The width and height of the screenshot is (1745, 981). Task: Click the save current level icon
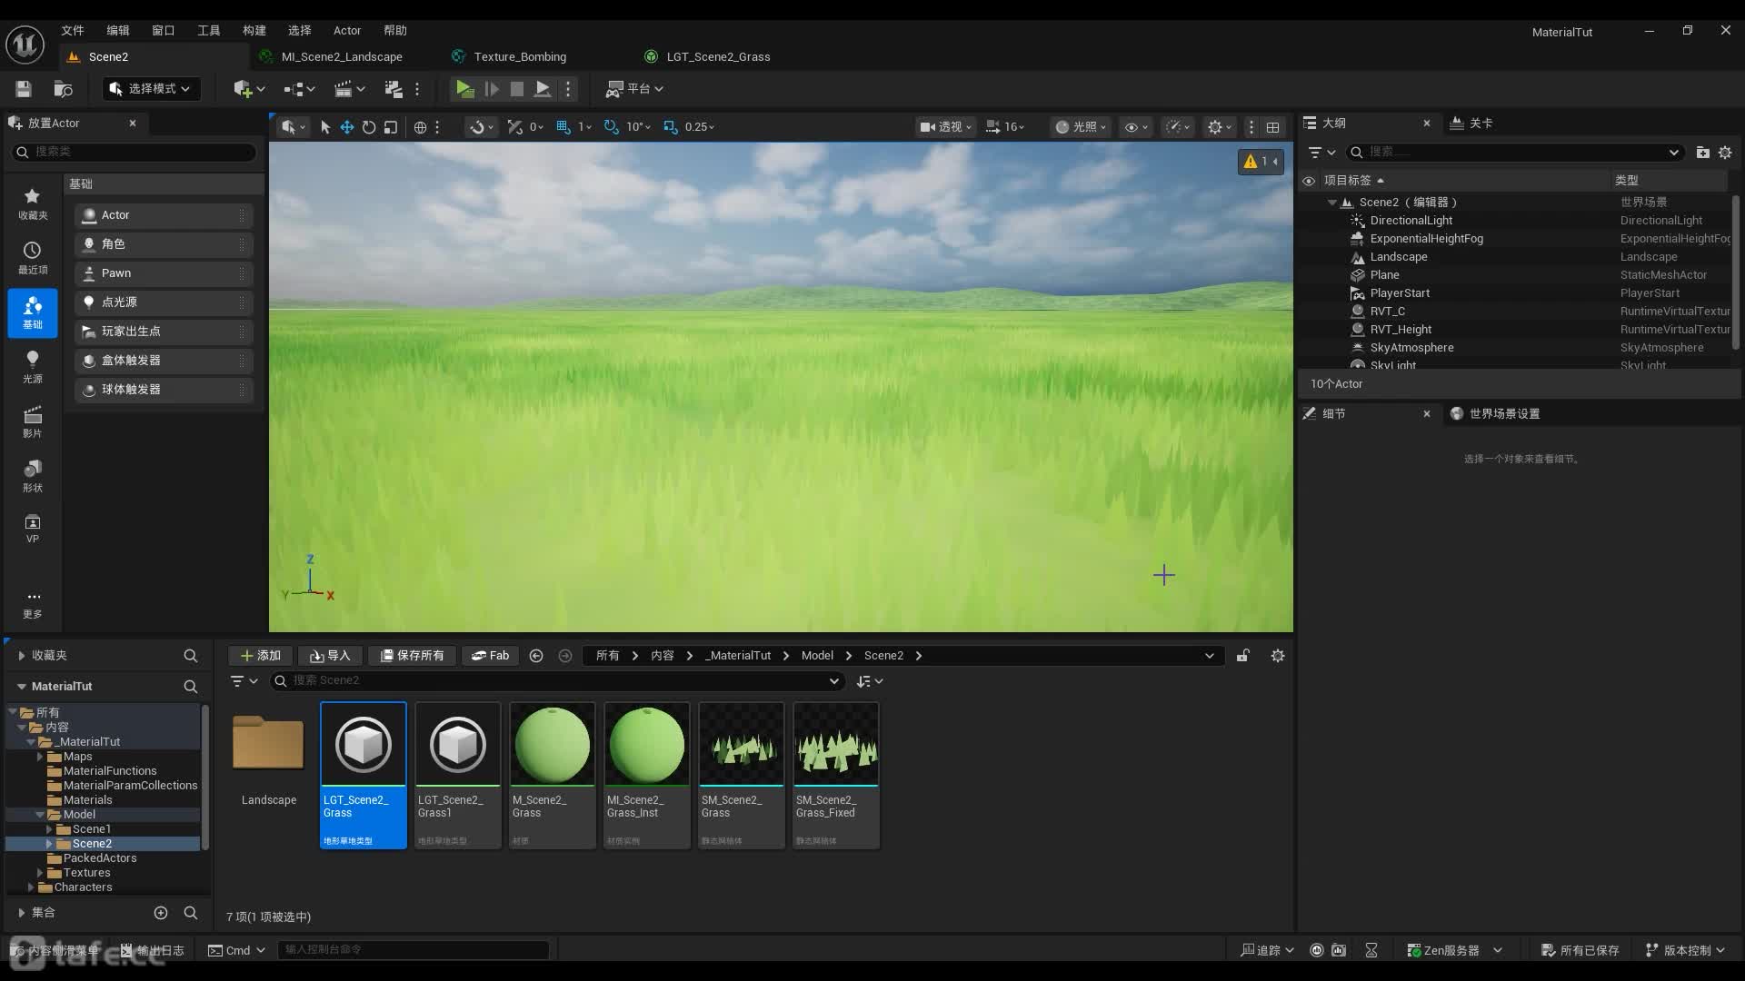(x=24, y=89)
